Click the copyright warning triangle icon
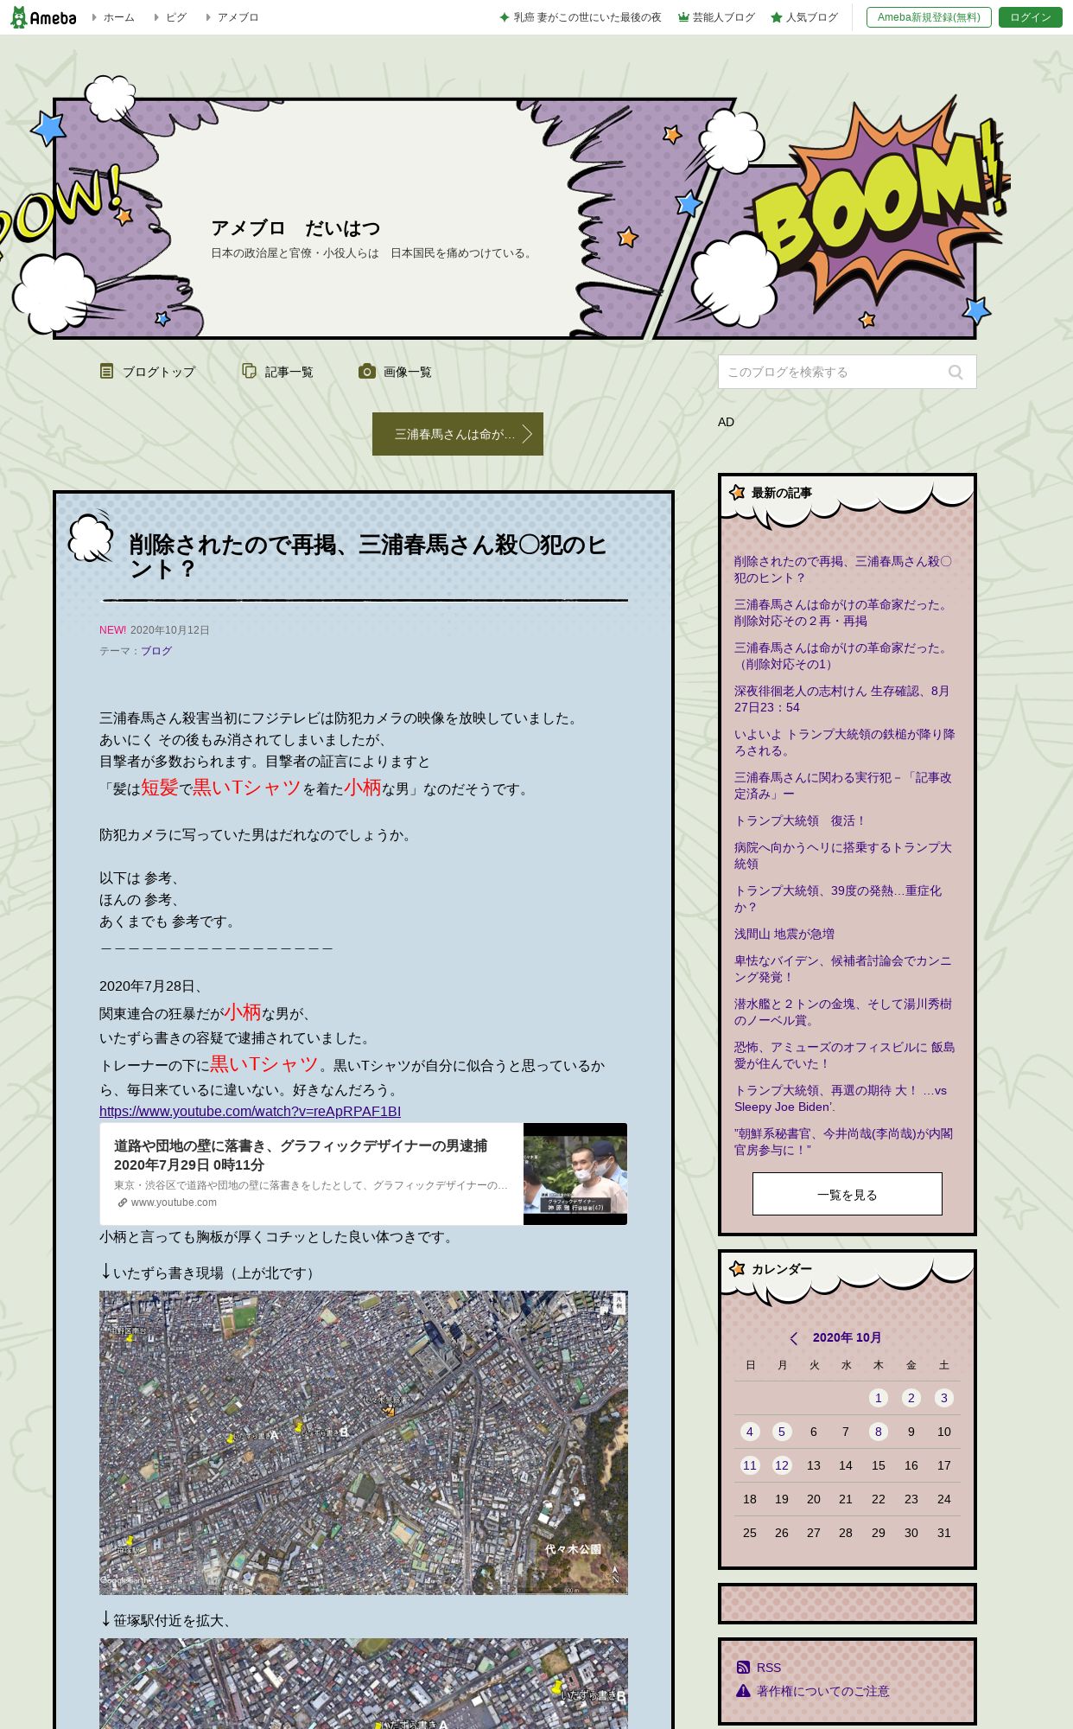The width and height of the screenshot is (1073, 1729). click(x=743, y=1691)
